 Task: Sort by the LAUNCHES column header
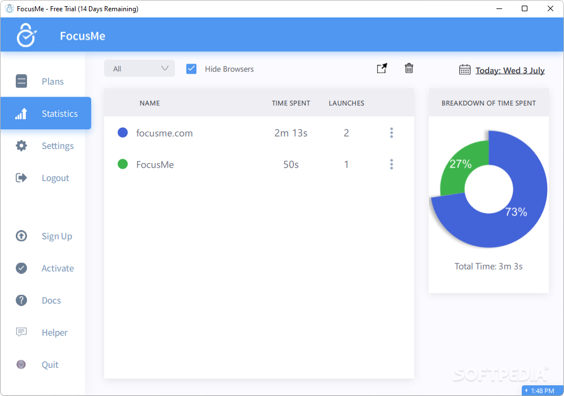[x=346, y=103]
